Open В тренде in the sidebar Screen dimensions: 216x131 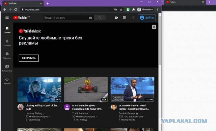tap(7, 43)
